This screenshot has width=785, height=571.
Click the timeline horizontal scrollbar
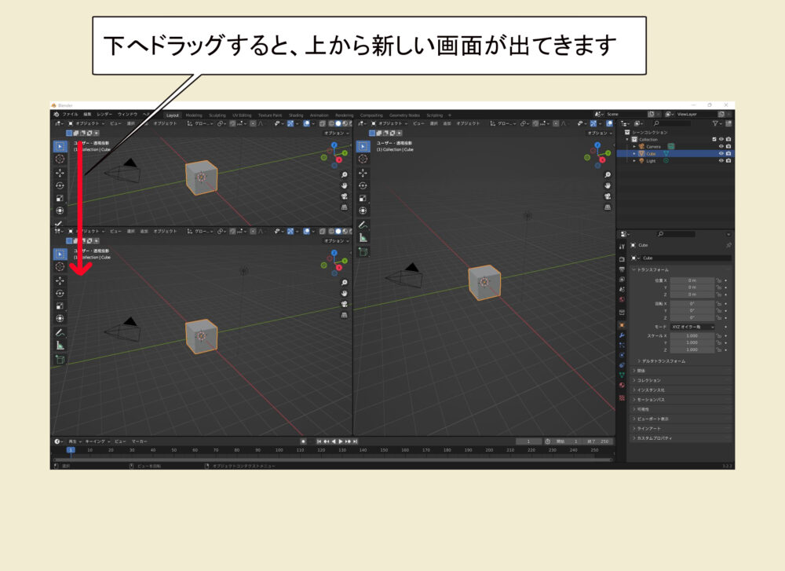pos(332,459)
